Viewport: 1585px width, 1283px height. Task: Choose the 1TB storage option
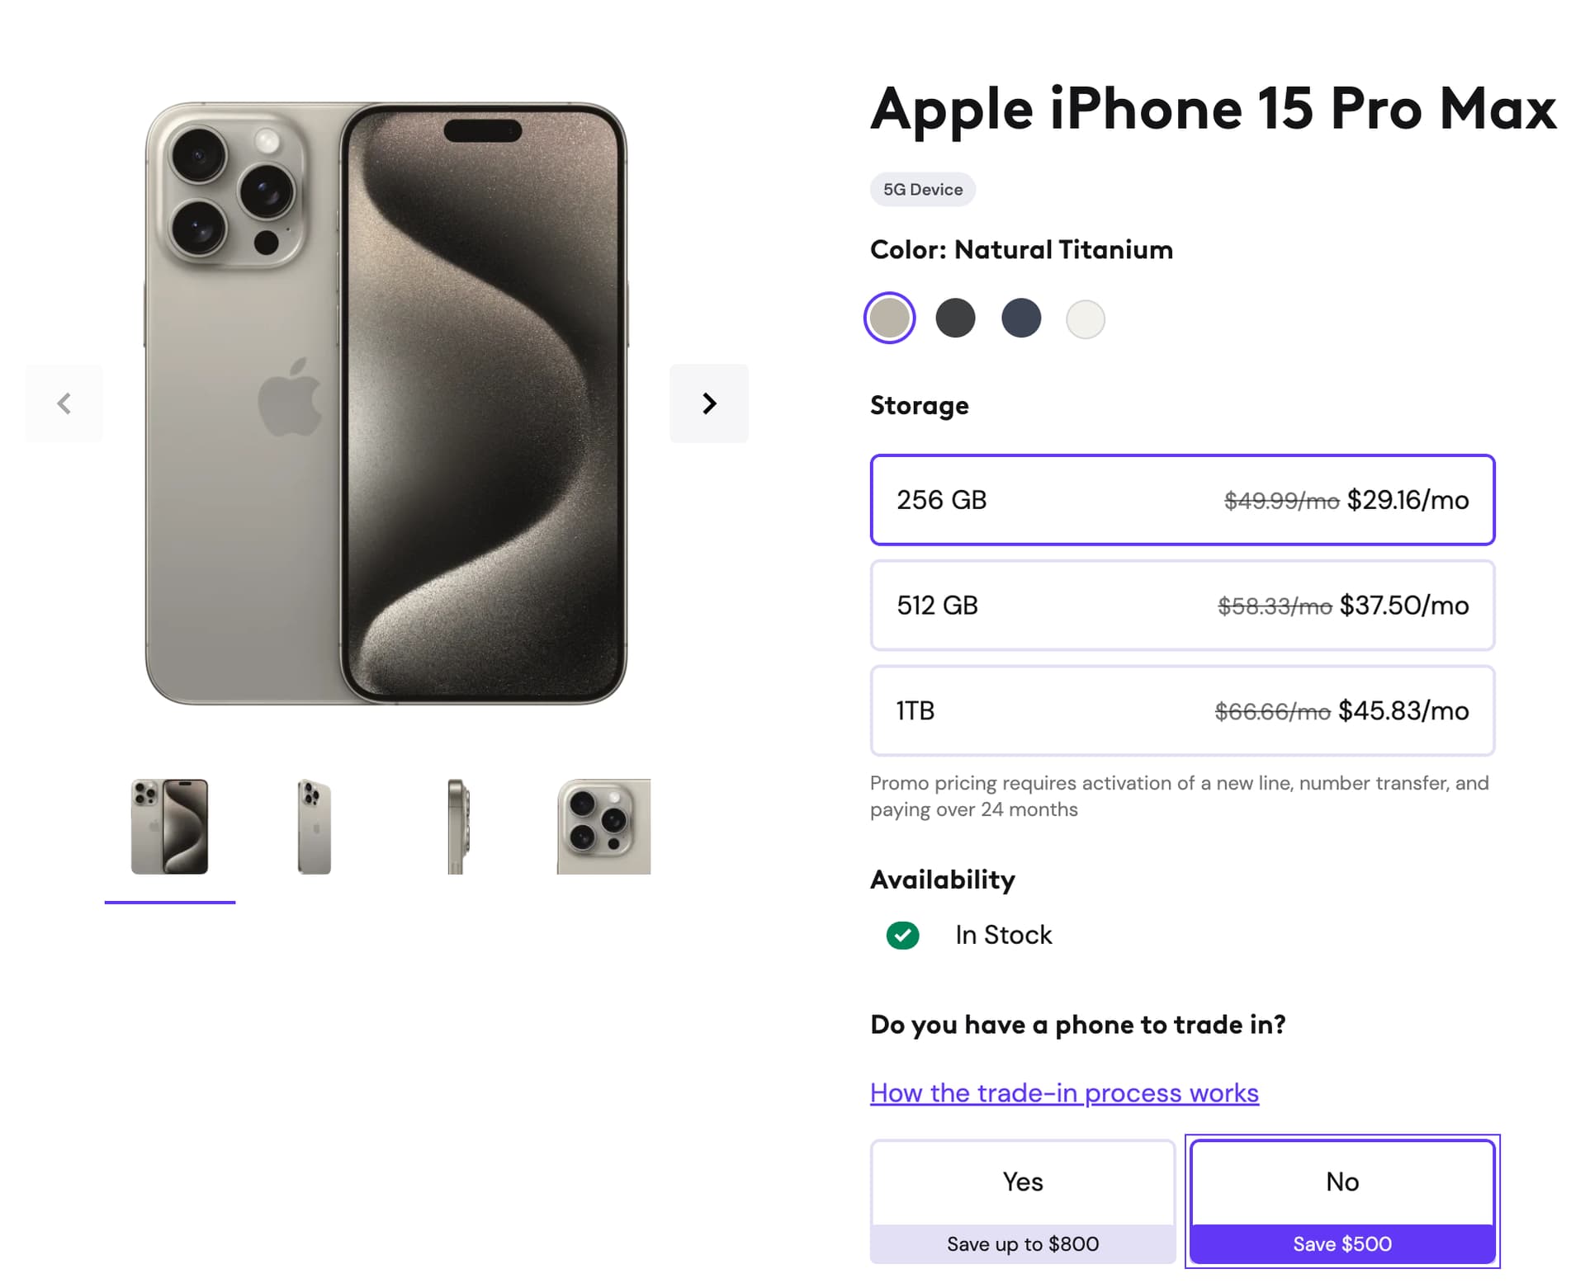click(1182, 710)
